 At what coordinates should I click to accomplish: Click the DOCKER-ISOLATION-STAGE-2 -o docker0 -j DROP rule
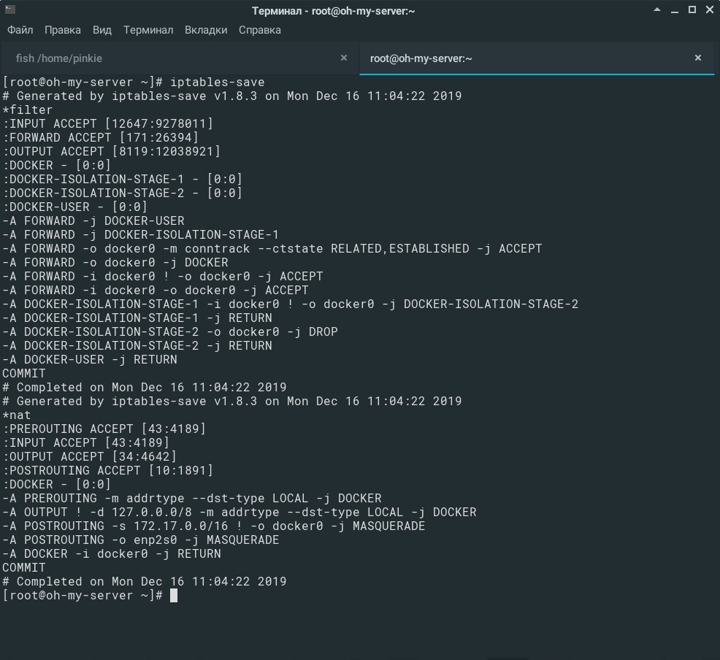coord(170,332)
